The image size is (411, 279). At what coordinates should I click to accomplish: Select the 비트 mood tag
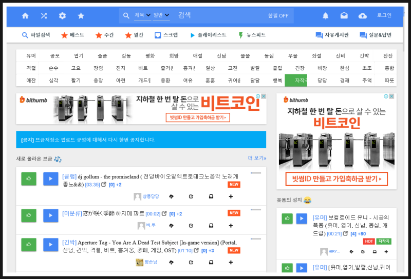(x=143, y=68)
